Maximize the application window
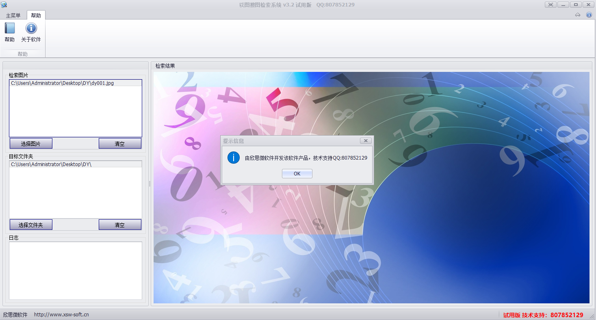The image size is (596, 320). coord(576,4)
